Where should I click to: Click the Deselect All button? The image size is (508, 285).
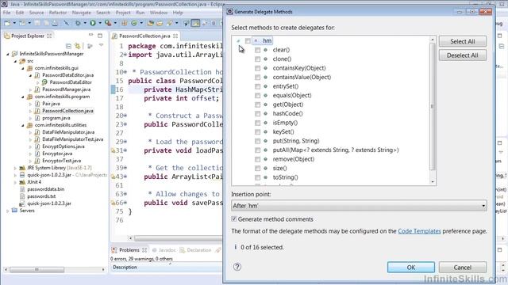click(x=462, y=55)
